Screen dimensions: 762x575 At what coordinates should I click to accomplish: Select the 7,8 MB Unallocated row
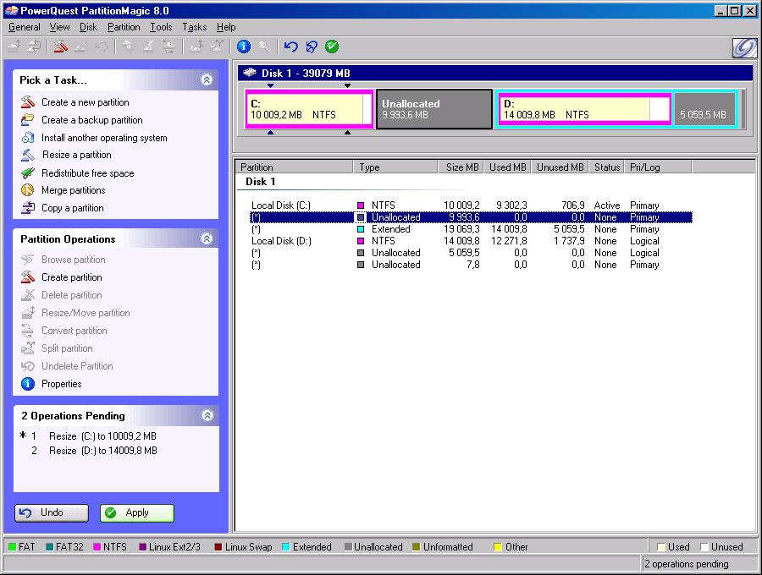471,265
